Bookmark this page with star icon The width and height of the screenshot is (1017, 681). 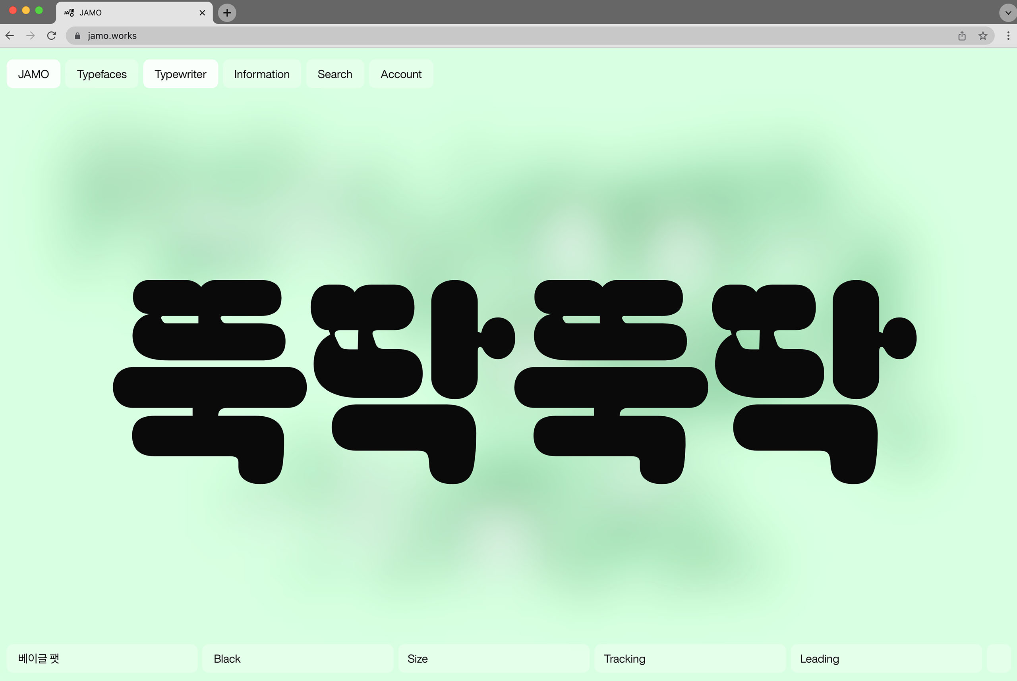pos(983,36)
